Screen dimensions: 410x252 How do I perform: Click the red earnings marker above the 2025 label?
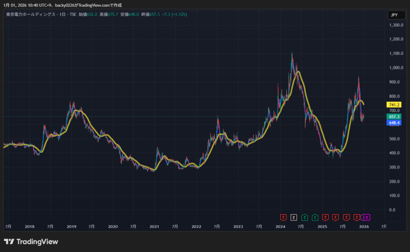pyautogui.click(x=325, y=217)
